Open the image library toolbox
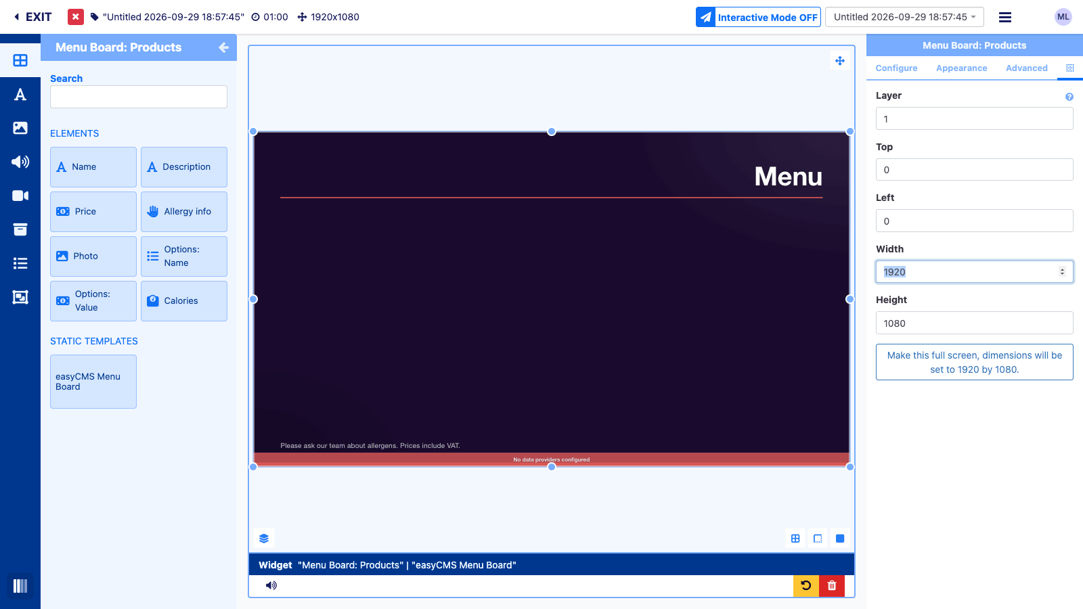Viewport: 1083px width, 609px height. click(20, 128)
